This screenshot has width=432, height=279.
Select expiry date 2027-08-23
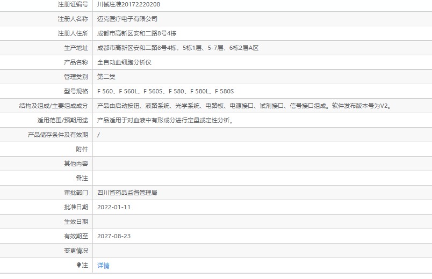click(114, 236)
